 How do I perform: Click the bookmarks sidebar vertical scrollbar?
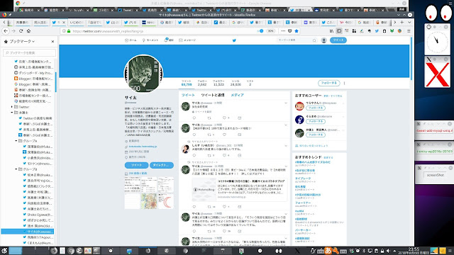click(55, 82)
